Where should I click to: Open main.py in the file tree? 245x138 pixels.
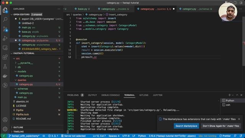[x=22, y=97]
